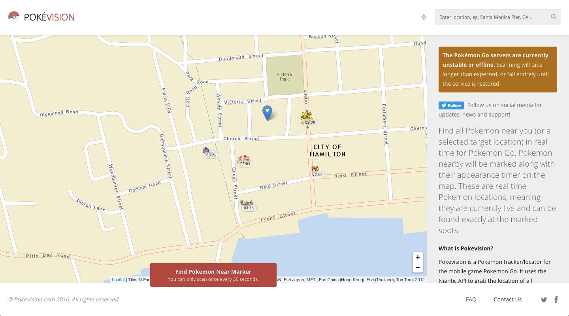Screen dimensions: 569x316
Task: Click the Sharon Lane label
Action: pos(90,204)
